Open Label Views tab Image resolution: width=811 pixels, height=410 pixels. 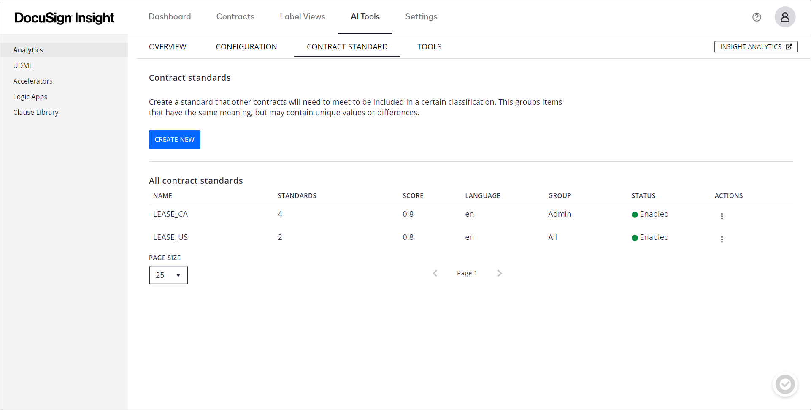303,16
